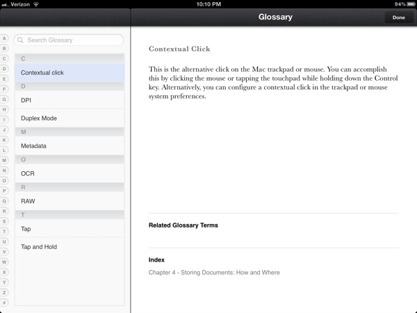Click the Search Glossary field
The width and height of the screenshot is (417, 313).
(69, 40)
